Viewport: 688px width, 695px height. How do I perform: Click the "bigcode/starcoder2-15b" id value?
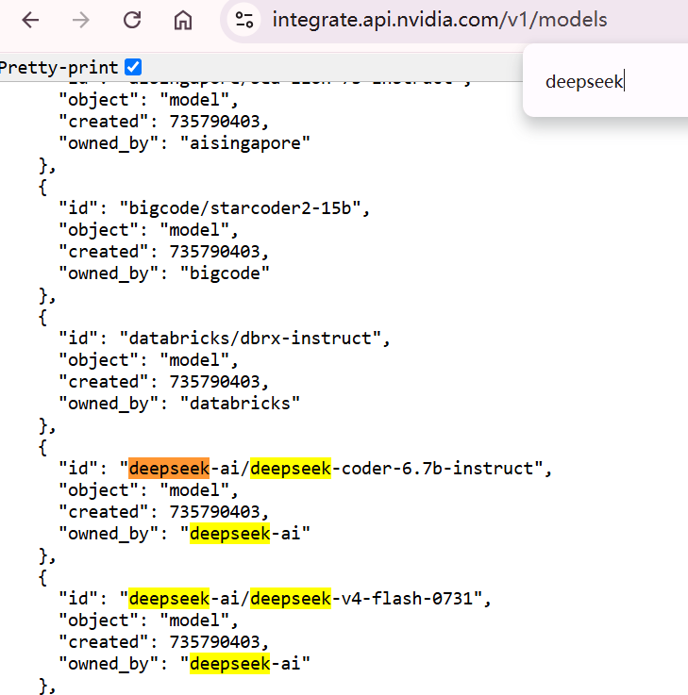240,207
